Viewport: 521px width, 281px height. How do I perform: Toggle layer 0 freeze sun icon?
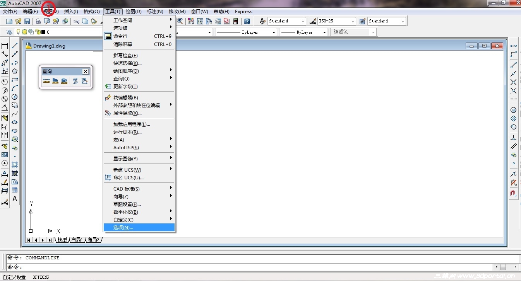(x=24, y=32)
